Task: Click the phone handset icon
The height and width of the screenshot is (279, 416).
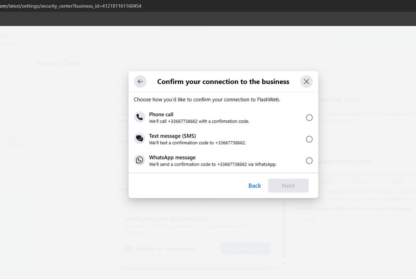Action: pos(140,117)
